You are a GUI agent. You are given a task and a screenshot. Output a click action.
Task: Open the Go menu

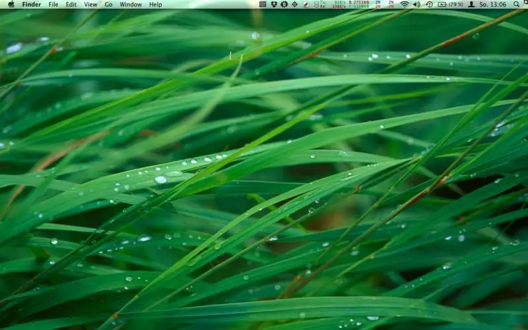(108, 4)
